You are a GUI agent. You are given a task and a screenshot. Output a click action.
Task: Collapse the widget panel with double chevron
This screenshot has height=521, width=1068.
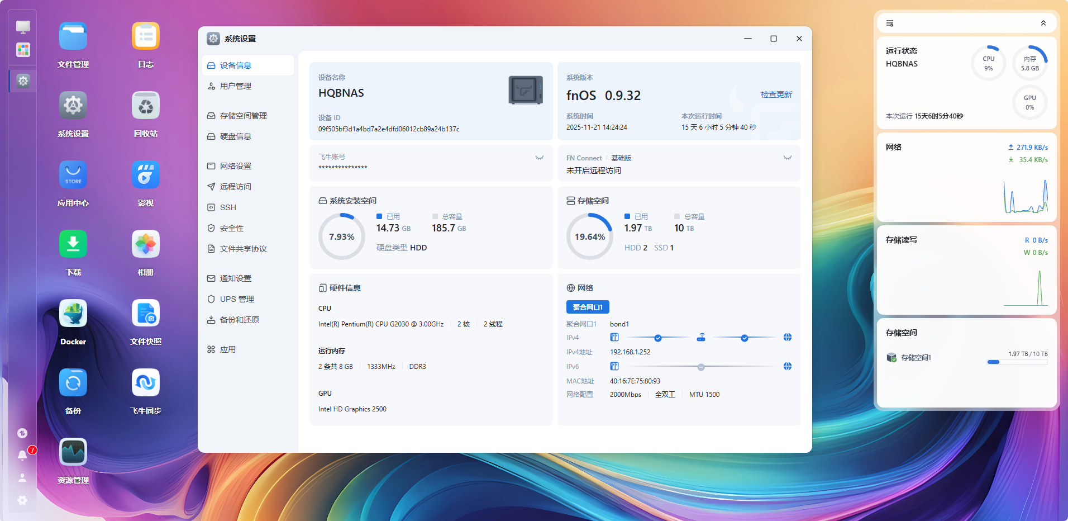pos(1043,23)
